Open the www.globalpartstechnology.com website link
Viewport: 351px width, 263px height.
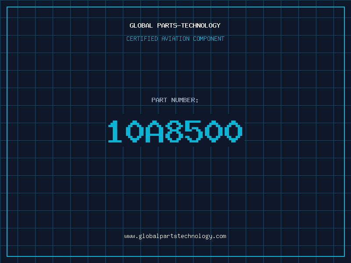[x=175, y=236]
